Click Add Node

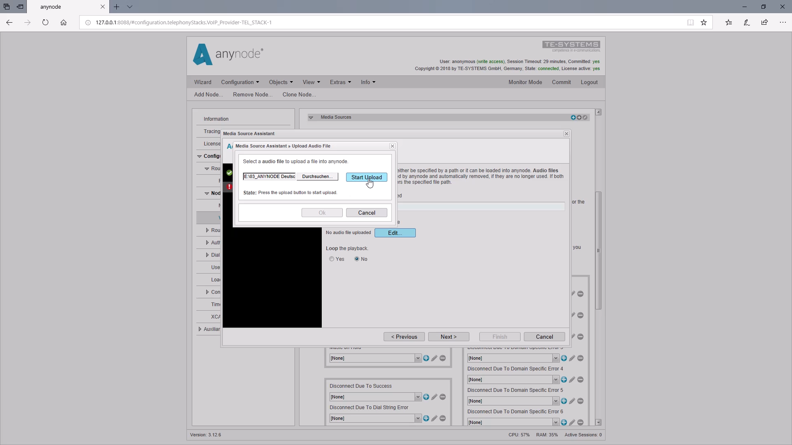[x=208, y=95]
